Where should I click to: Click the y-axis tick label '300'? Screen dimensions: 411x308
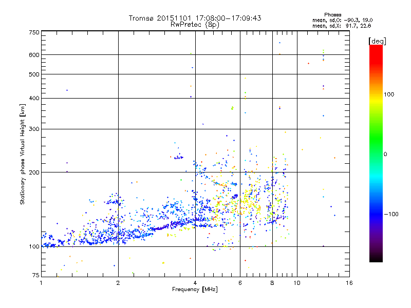point(34,129)
